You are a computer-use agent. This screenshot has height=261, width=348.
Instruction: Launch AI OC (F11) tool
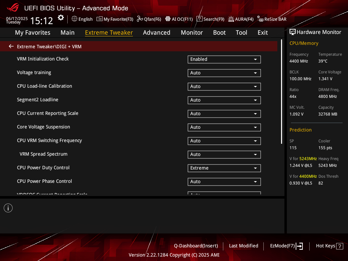coord(179,19)
